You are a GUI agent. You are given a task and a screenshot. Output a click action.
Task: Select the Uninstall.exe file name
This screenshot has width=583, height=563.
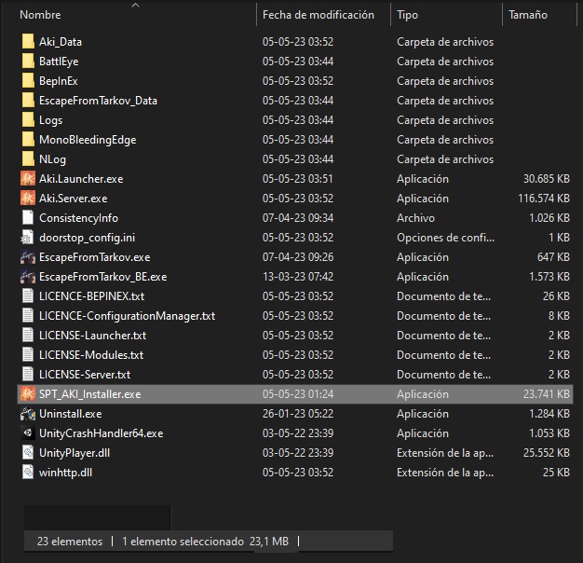pyautogui.click(x=70, y=414)
